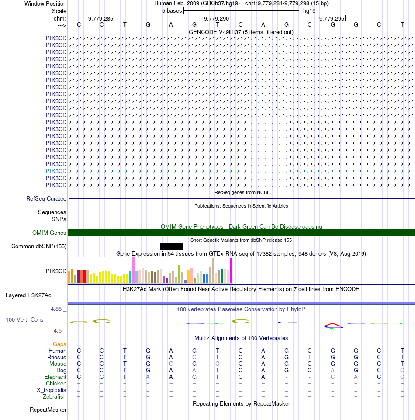Image resolution: width=415 pixels, height=420 pixels.
Task: Click the orange "Gaps" label
Action: coord(59,344)
